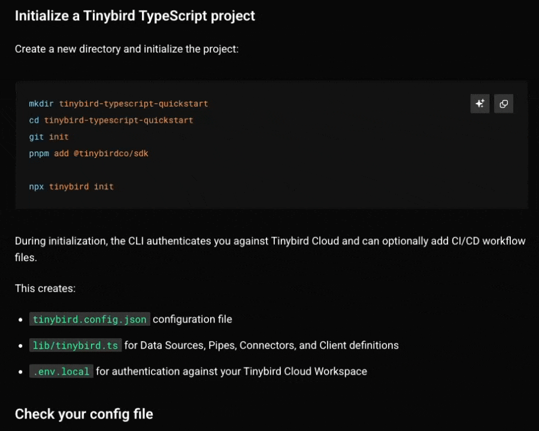Viewport: 539px width, 431px height.
Task: Click the AI sparkle icon on code block
Action: [480, 104]
